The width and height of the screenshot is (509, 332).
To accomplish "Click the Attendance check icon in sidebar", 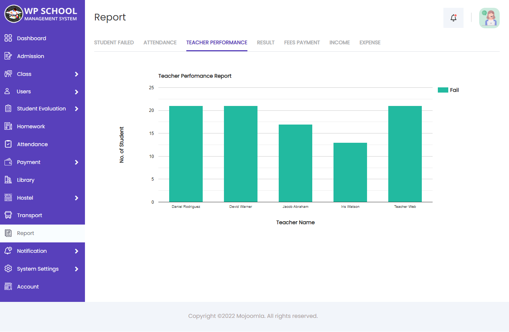I will [x=8, y=144].
